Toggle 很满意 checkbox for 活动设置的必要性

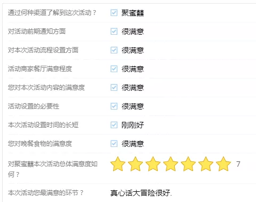(114, 106)
